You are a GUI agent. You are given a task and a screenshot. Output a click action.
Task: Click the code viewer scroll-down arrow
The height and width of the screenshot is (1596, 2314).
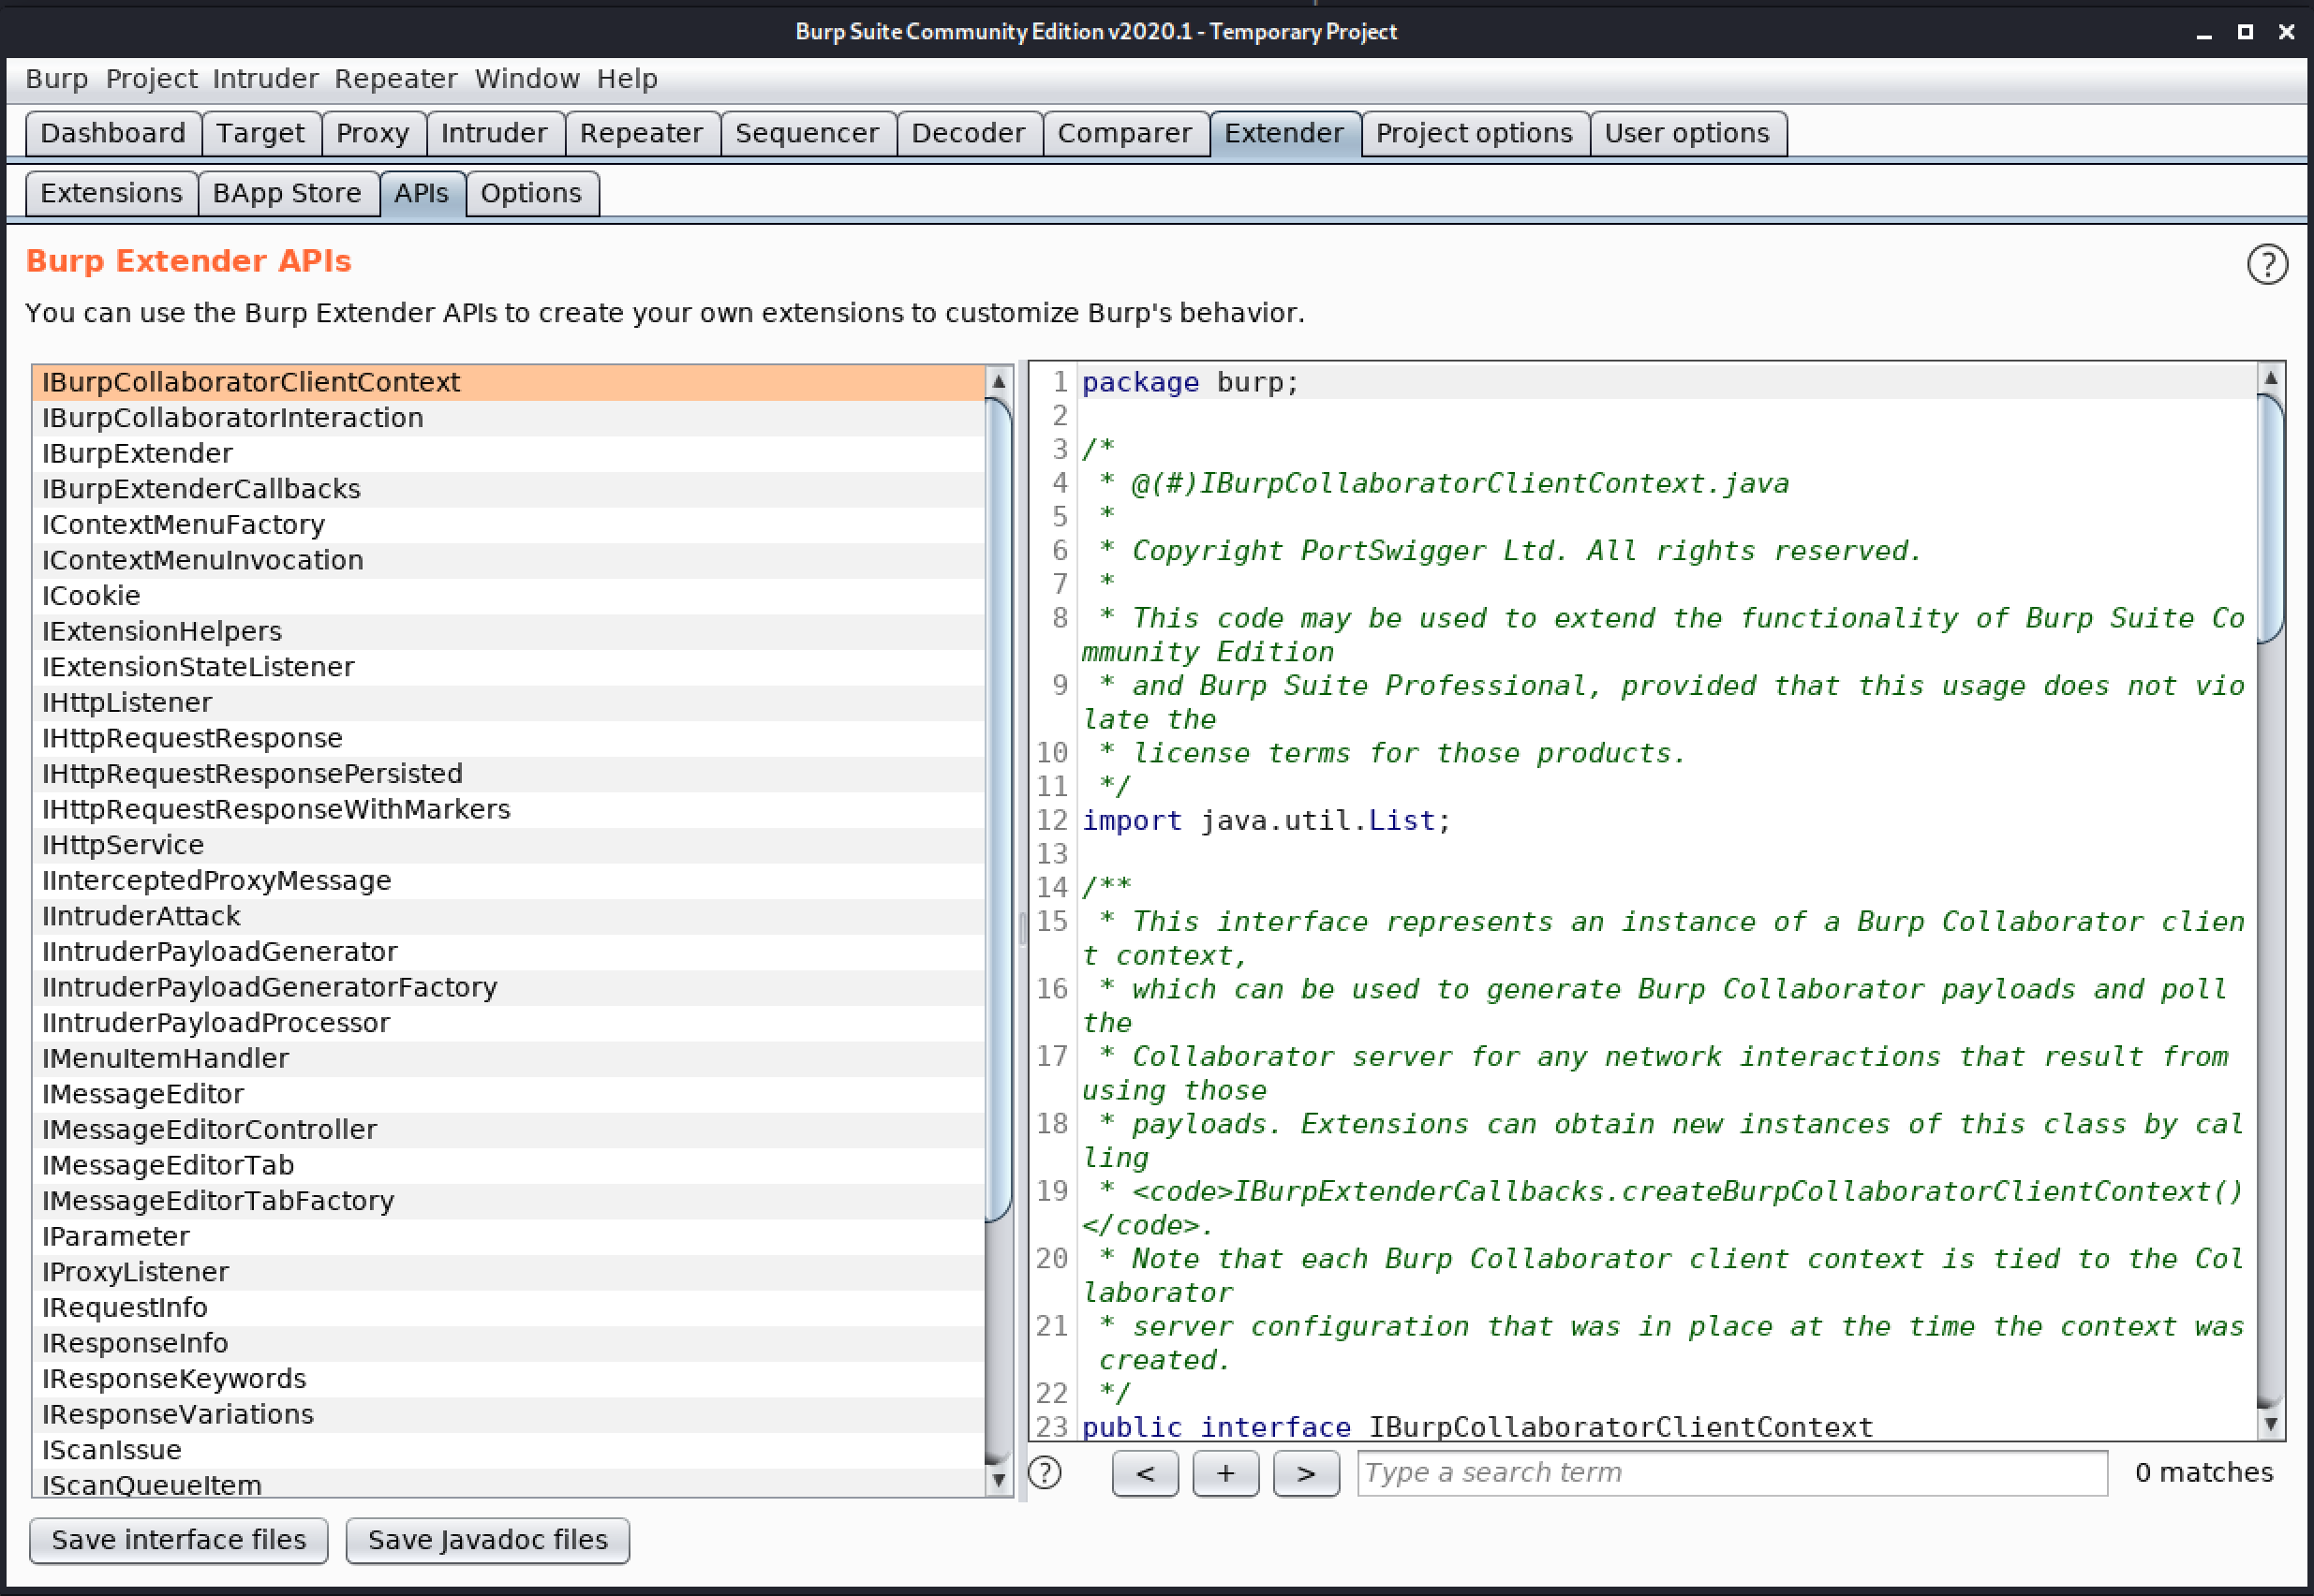pos(2270,1423)
